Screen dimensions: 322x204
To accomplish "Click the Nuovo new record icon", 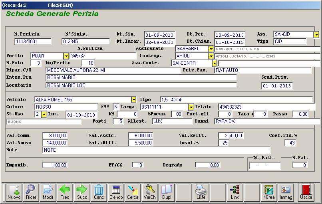I will coord(14,192).
